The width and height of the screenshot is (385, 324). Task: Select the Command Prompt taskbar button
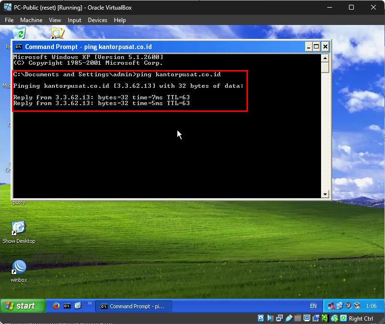click(132, 306)
